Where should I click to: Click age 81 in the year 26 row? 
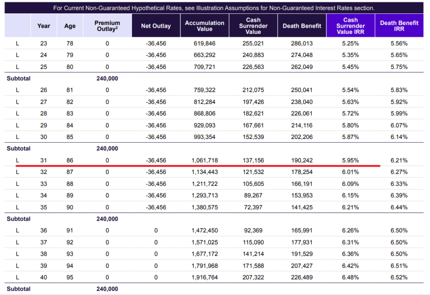tap(70, 90)
